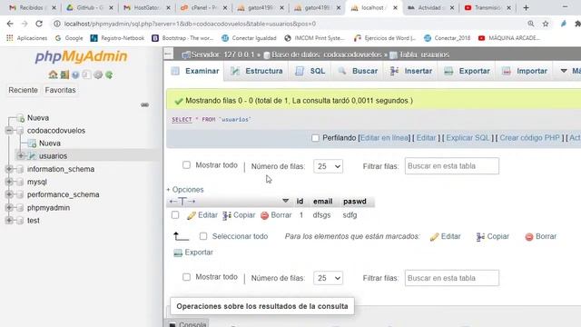Click the browser back arrow
The width and height of the screenshot is (581, 327).
(10, 24)
